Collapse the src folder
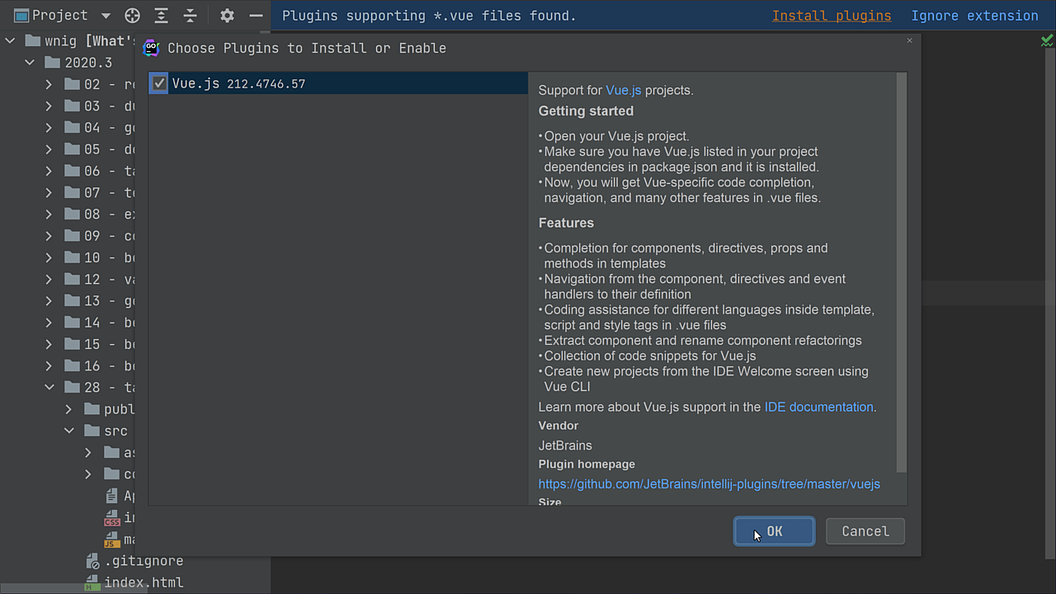The height and width of the screenshot is (594, 1056). (x=69, y=431)
